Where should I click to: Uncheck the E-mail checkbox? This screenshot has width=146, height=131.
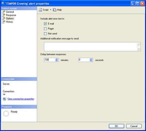45,24
